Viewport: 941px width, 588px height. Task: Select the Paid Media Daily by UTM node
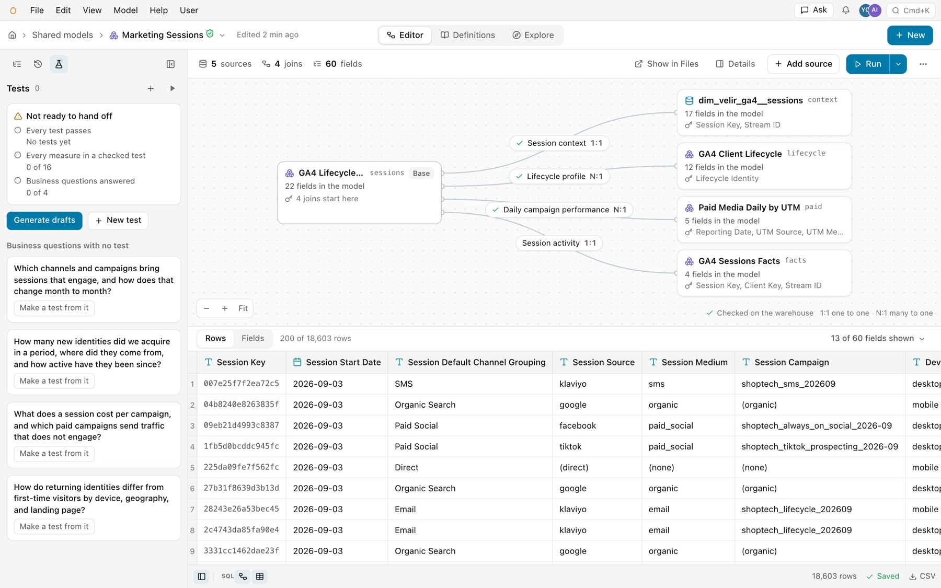tap(764, 220)
